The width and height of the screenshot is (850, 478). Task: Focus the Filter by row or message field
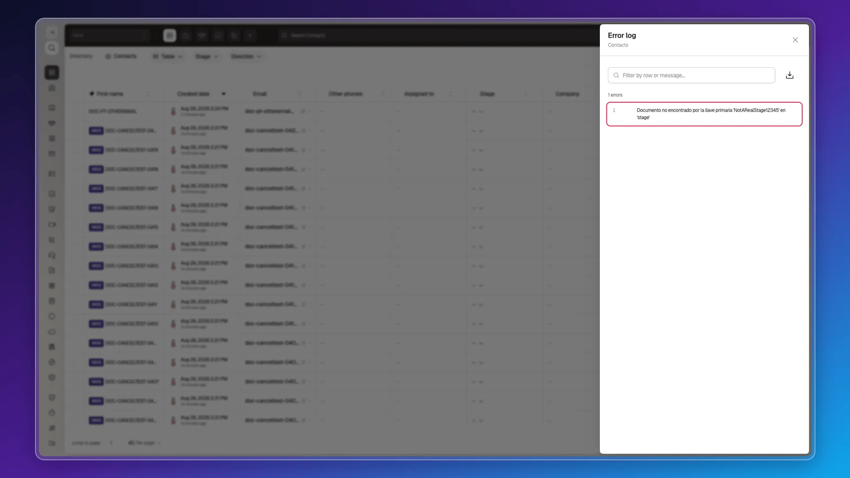point(691,75)
